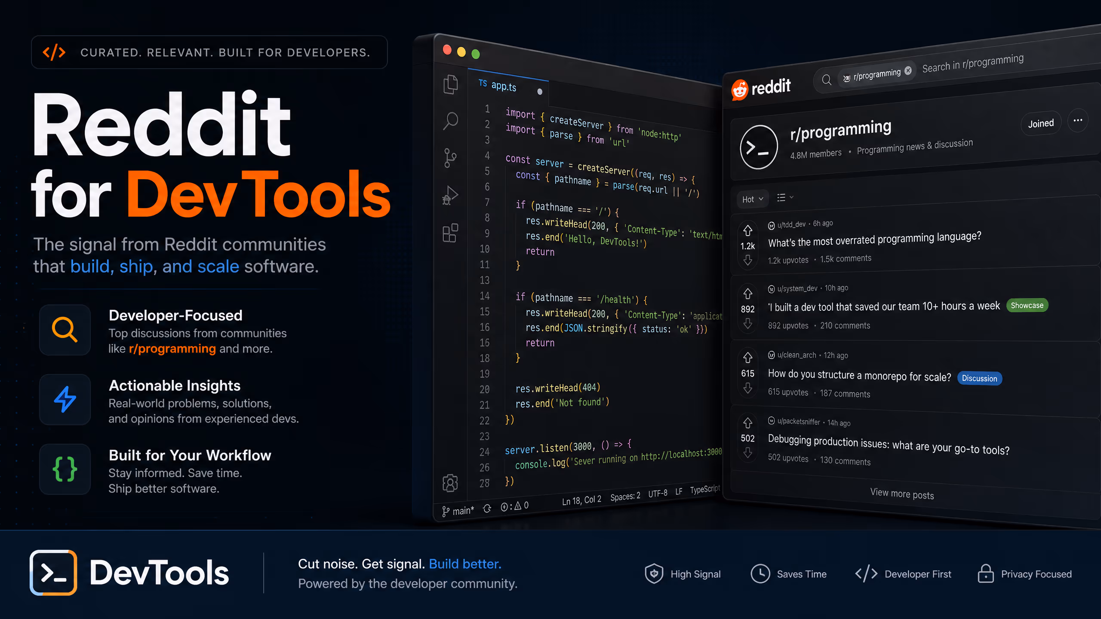1101x619 pixels.
Task: Downvote the monorepo for scale post
Action: tap(747, 388)
